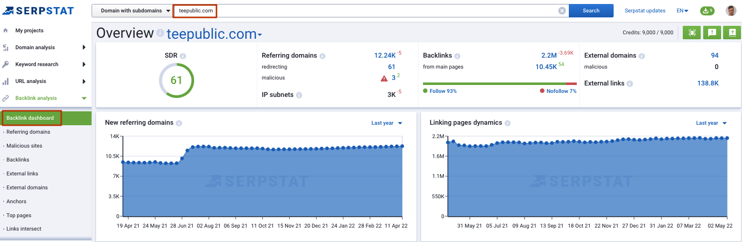
Task: Click the 138.8K external links value
Action: [x=708, y=83]
